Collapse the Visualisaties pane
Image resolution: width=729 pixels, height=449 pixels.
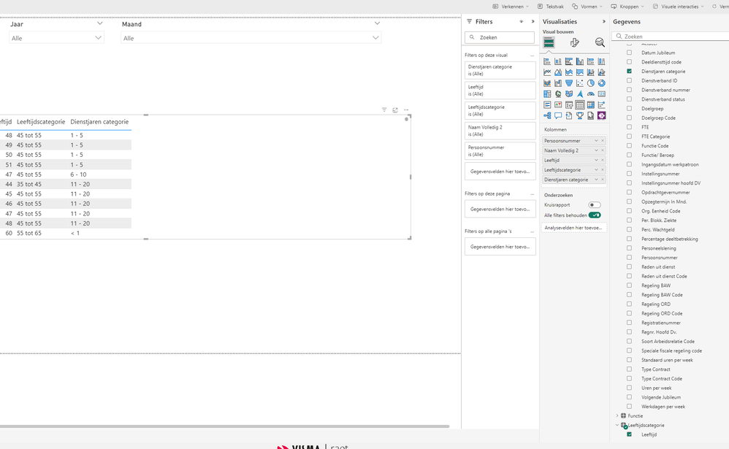(x=604, y=21)
